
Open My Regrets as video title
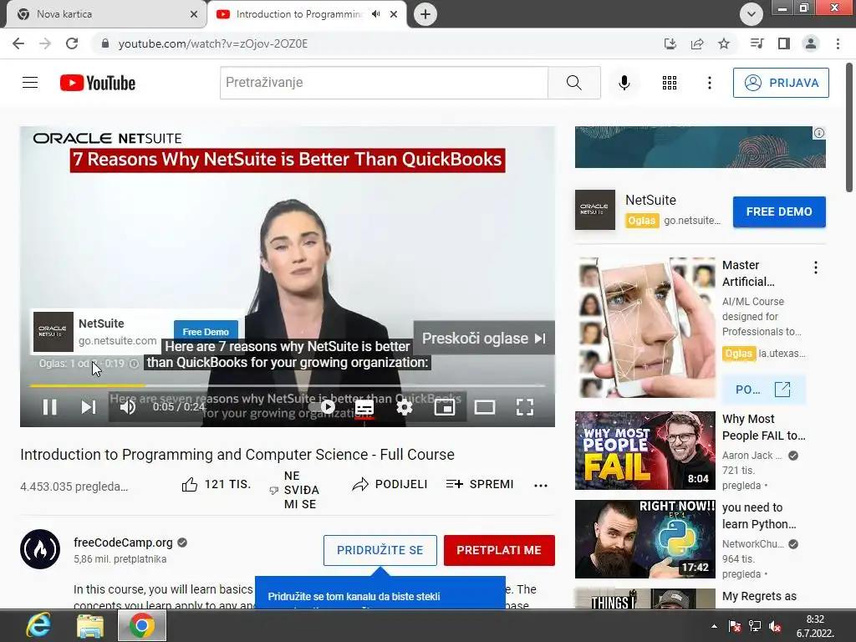(x=759, y=596)
